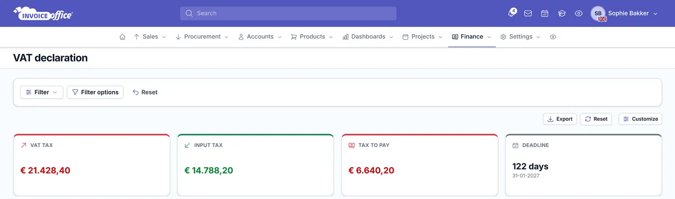The image size is (675, 199).
Task: Open the Settings menu
Action: pos(520,37)
